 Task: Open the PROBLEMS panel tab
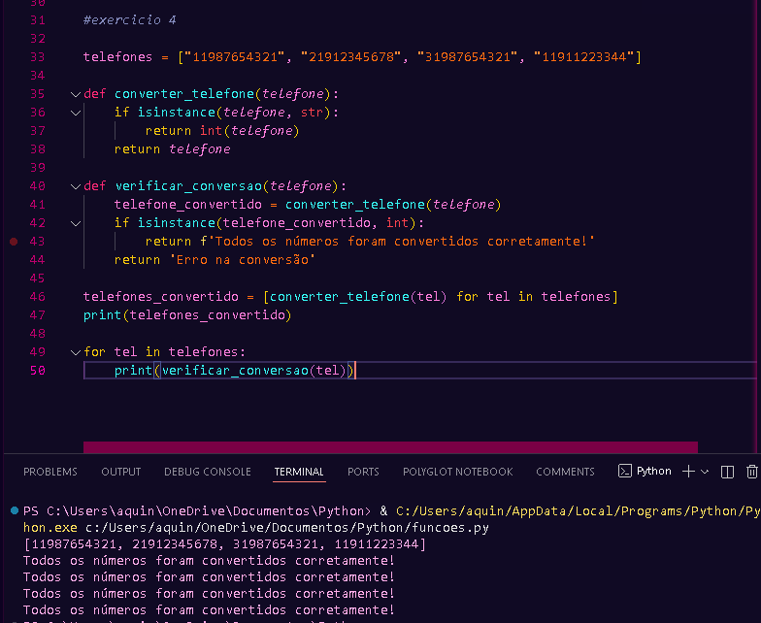(x=50, y=472)
